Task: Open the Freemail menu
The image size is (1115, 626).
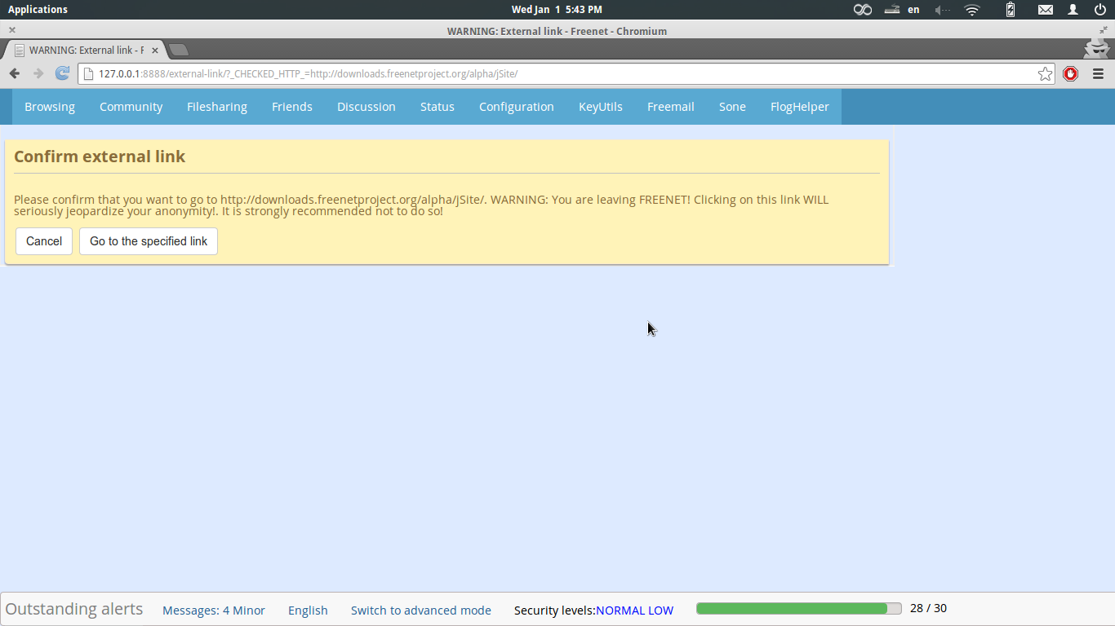Action: tap(671, 107)
